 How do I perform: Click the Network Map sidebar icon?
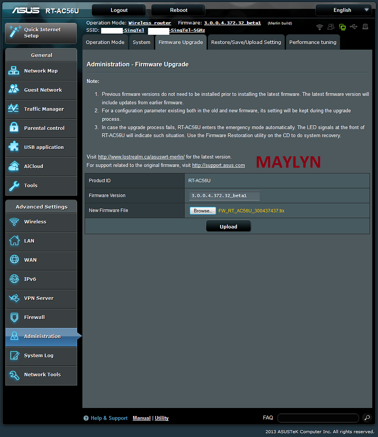click(x=14, y=71)
